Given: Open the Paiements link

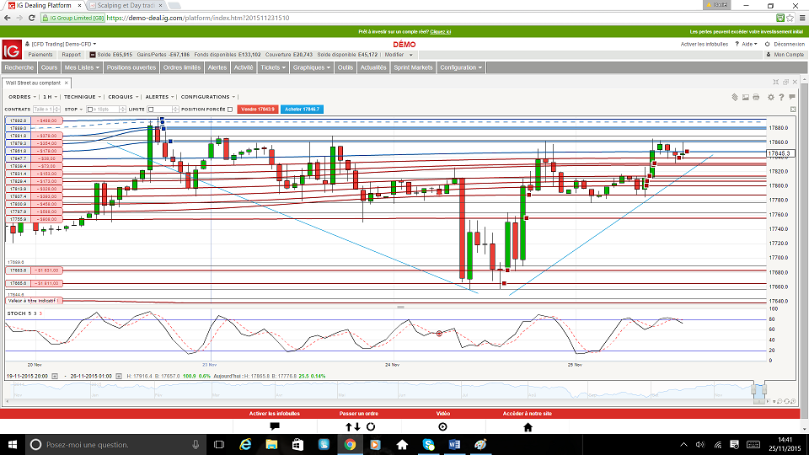Looking at the screenshot, I should (40, 55).
